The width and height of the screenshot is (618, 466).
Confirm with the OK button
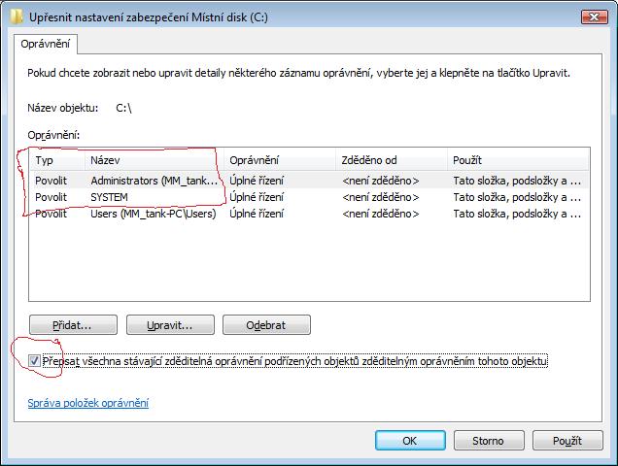(409, 440)
